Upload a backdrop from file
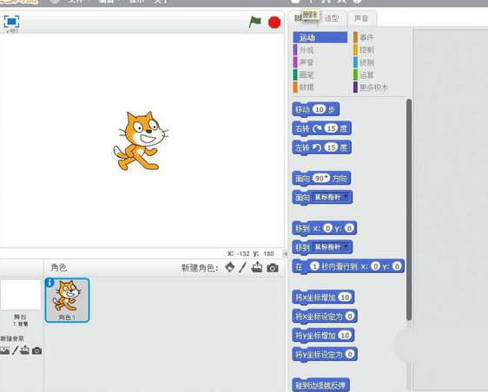The image size is (488, 392). coord(24,350)
